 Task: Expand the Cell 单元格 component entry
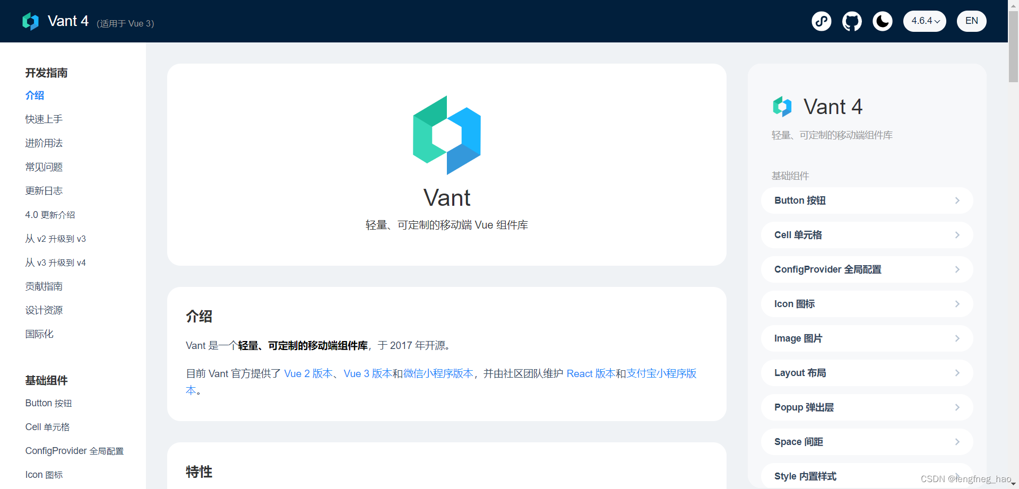tap(866, 235)
